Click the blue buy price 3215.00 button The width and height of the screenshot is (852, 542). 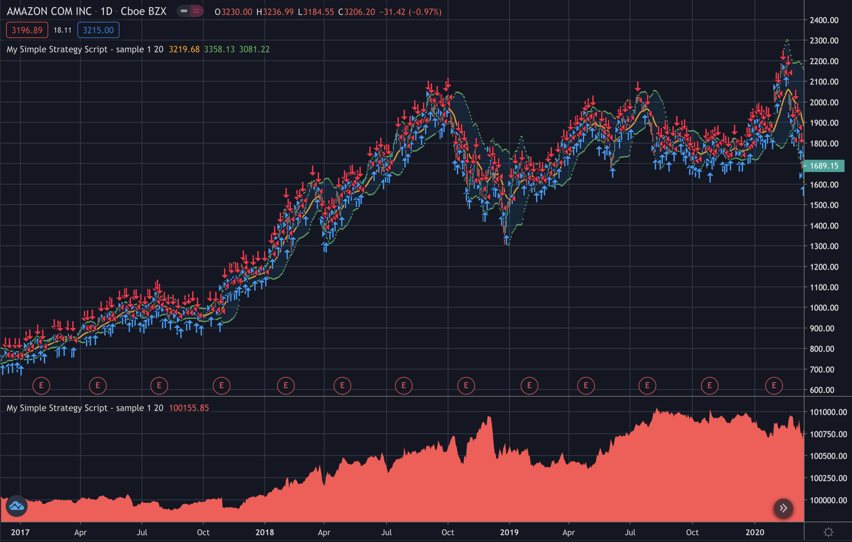click(x=98, y=30)
